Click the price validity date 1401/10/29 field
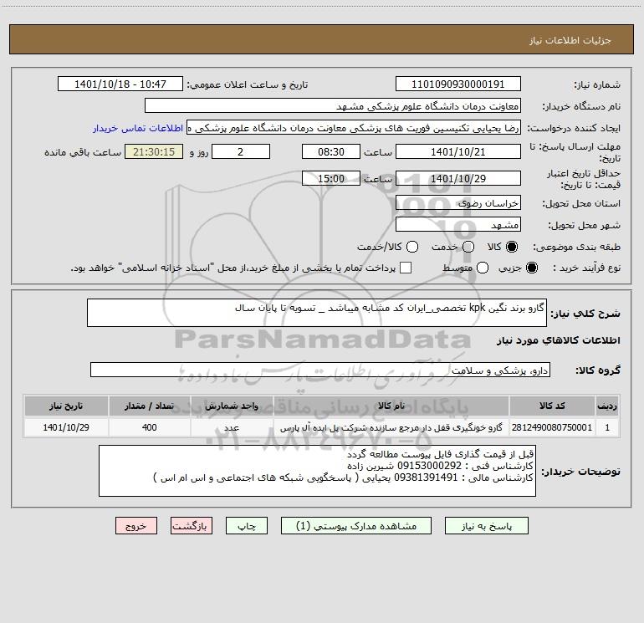The height and width of the screenshot is (623, 644). point(458,178)
